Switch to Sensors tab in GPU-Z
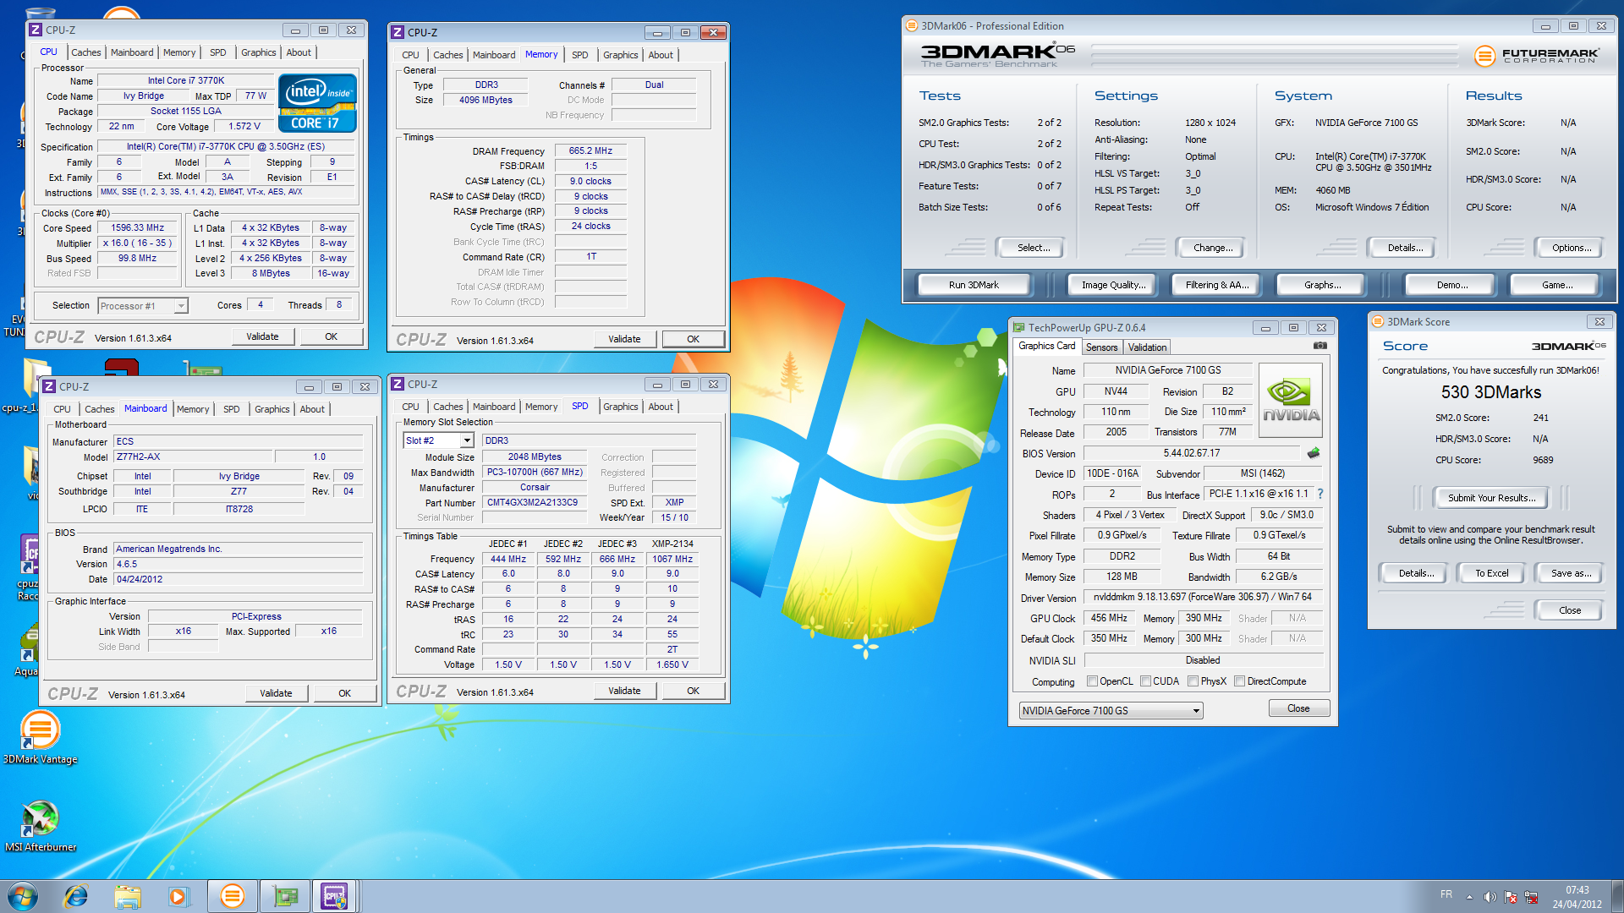The width and height of the screenshot is (1624, 913). (1101, 347)
